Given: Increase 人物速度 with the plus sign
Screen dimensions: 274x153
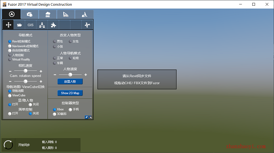Looking at the screenshot, I should coord(85,75).
